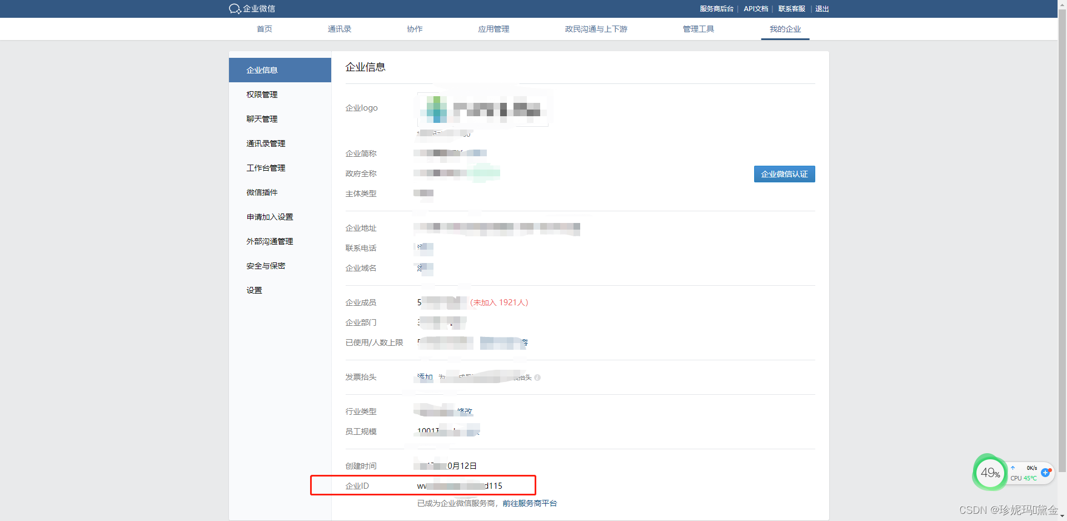Click the 49% memory usage circle widget
Viewport: 1067px width, 521px height.
[990, 473]
